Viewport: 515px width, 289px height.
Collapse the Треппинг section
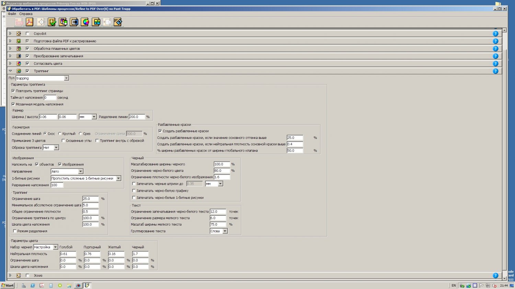click(x=10, y=71)
